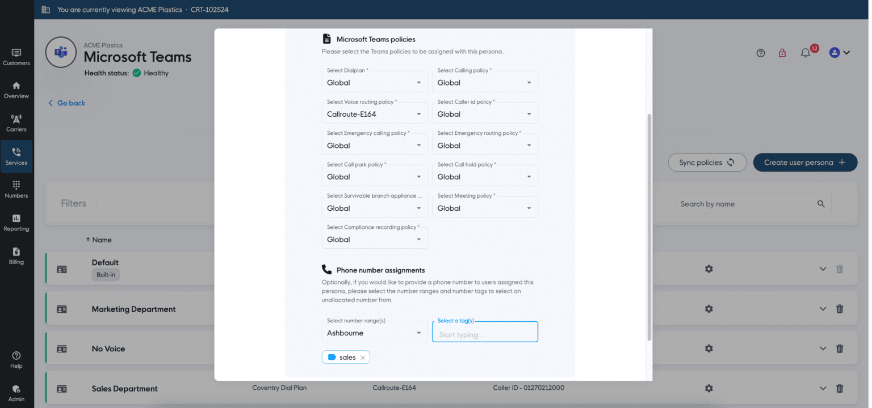Open the user account menu

coord(839,52)
